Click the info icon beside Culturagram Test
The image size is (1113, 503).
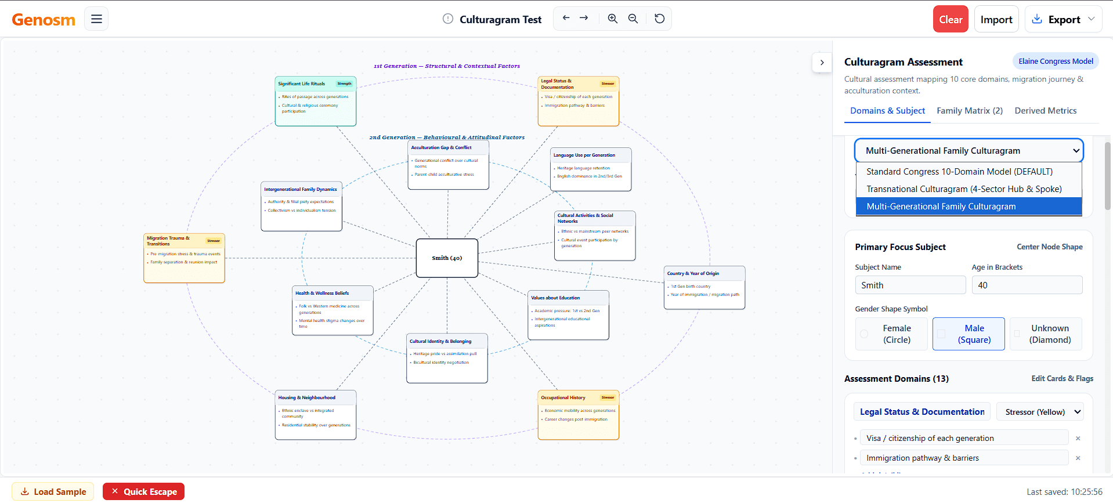click(x=448, y=19)
